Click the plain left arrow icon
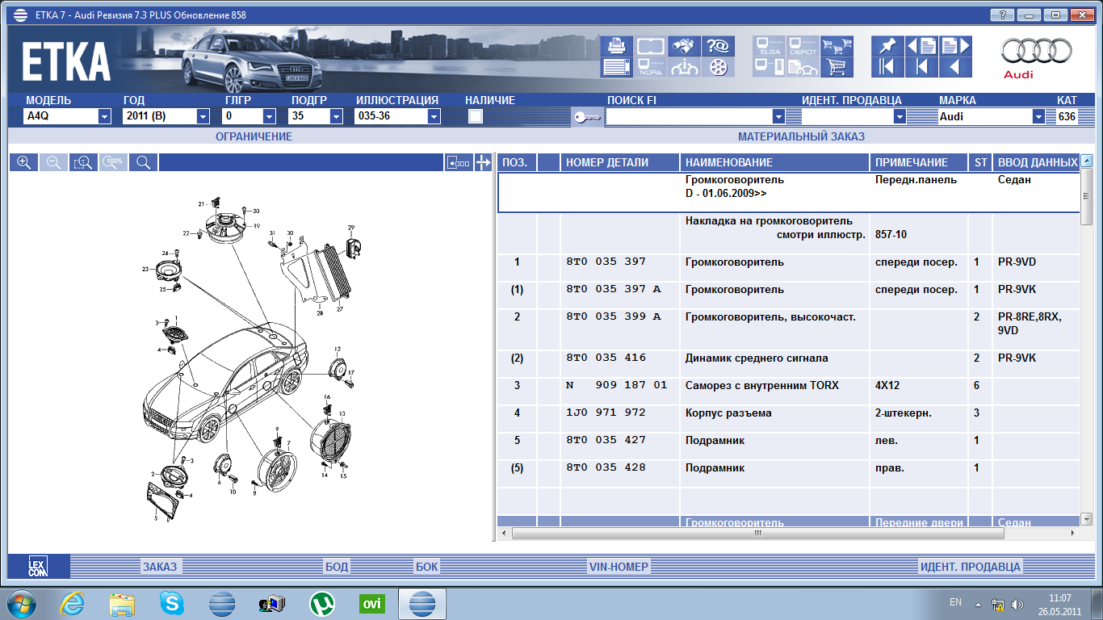The width and height of the screenshot is (1103, 620). coord(954,67)
